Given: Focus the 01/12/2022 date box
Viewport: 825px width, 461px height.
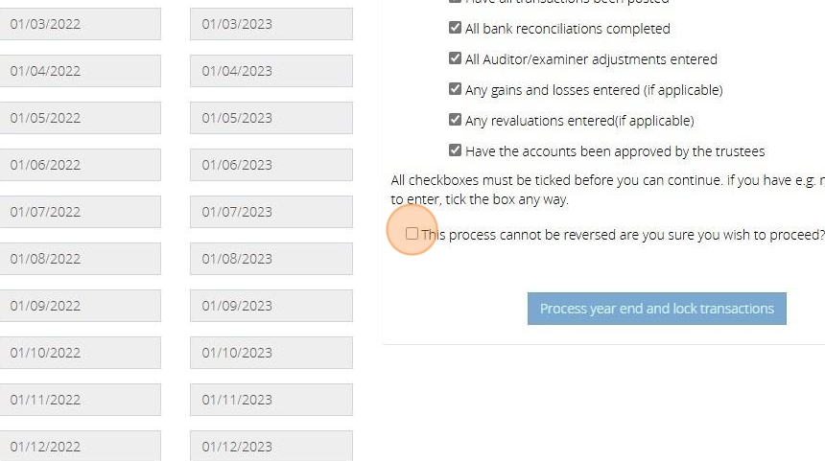Looking at the screenshot, I should pyautogui.click(x=80, y=446).
